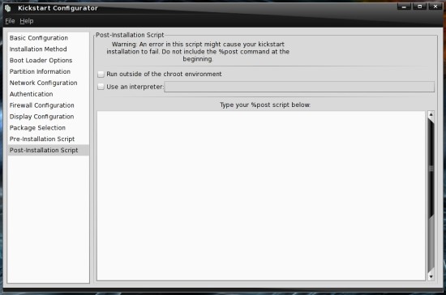Open Pre-Installation Script section
This screenshot has width=446, height=295.
click(48, 139)
